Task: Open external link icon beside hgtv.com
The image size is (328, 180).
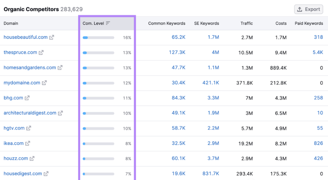Action: coord(29,128)
